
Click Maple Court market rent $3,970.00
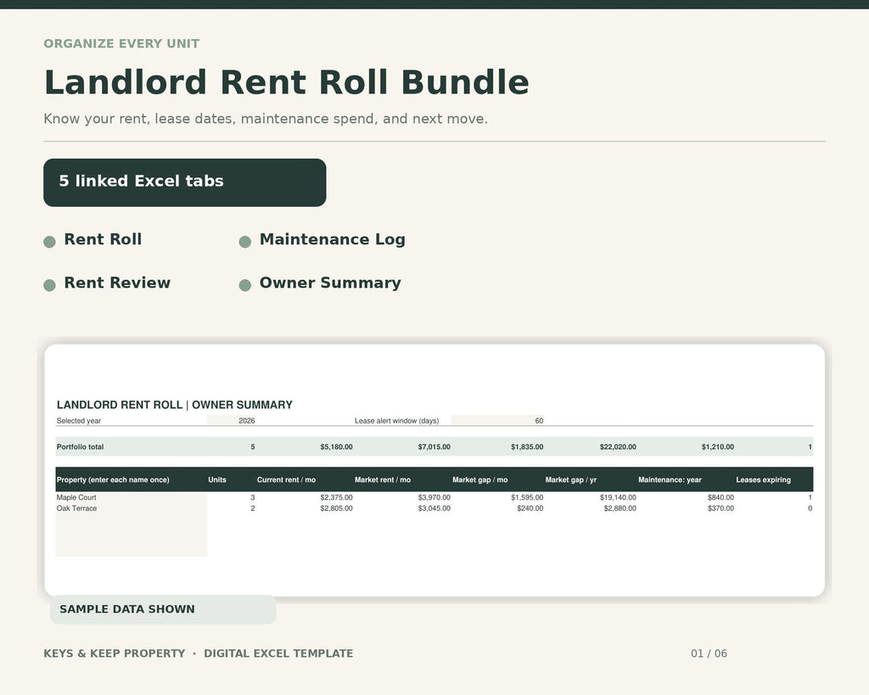point(434,497)
